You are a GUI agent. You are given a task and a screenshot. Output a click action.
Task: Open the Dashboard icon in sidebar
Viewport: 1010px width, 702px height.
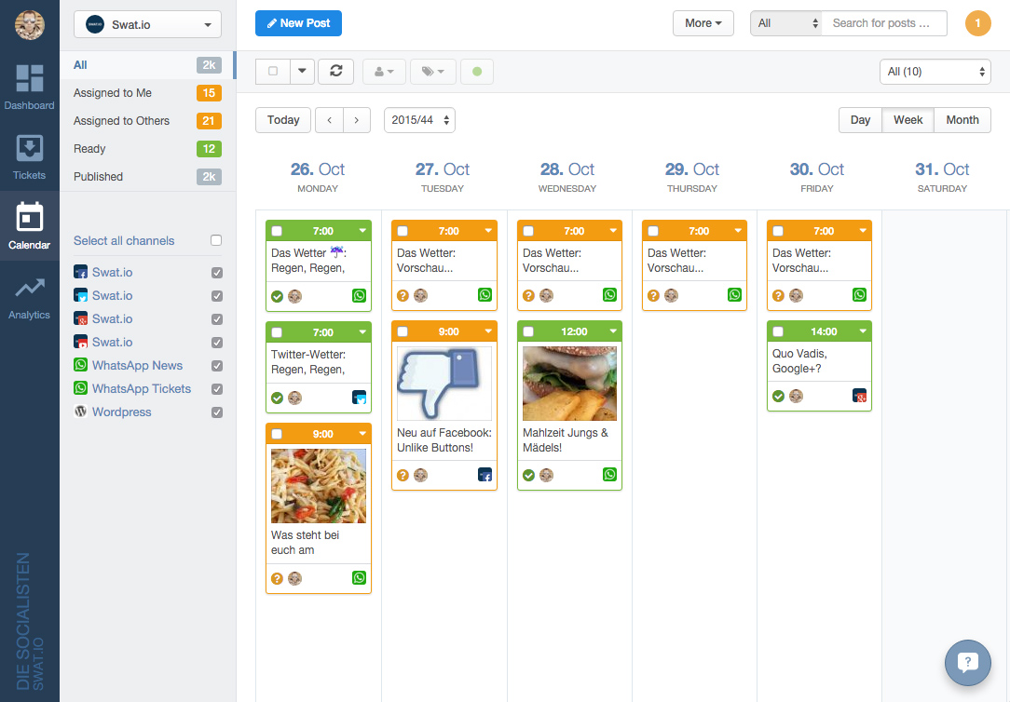[x=30, y=80]
